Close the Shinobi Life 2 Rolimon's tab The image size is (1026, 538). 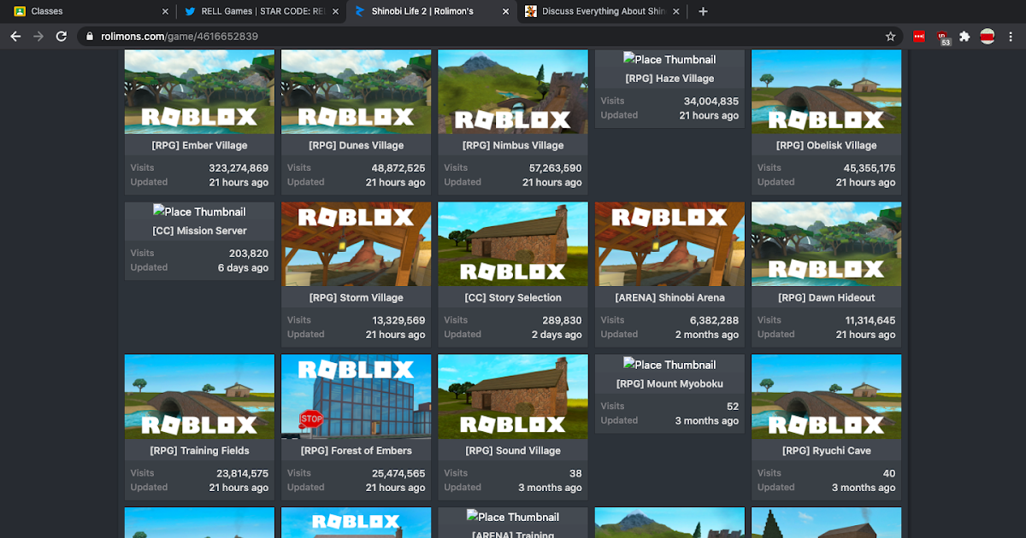(x=505, y=11)
